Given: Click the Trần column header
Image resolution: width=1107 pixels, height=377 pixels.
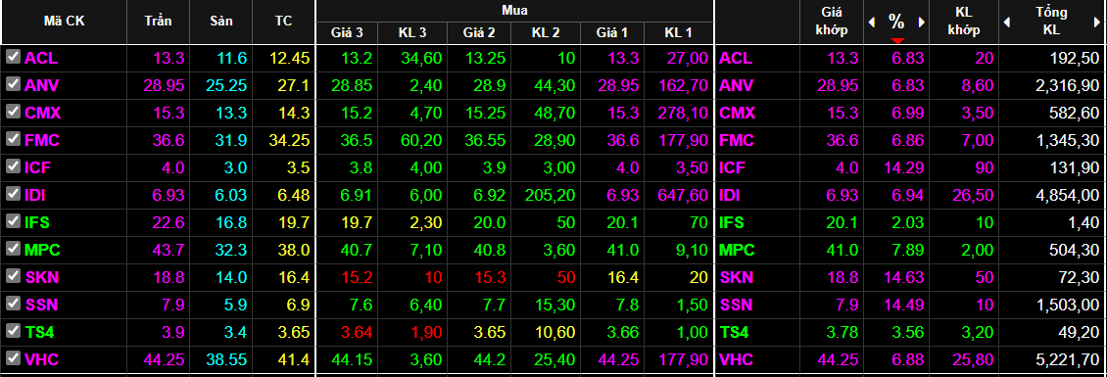Looking at the screenshot, I should click(x=158, y=22).
